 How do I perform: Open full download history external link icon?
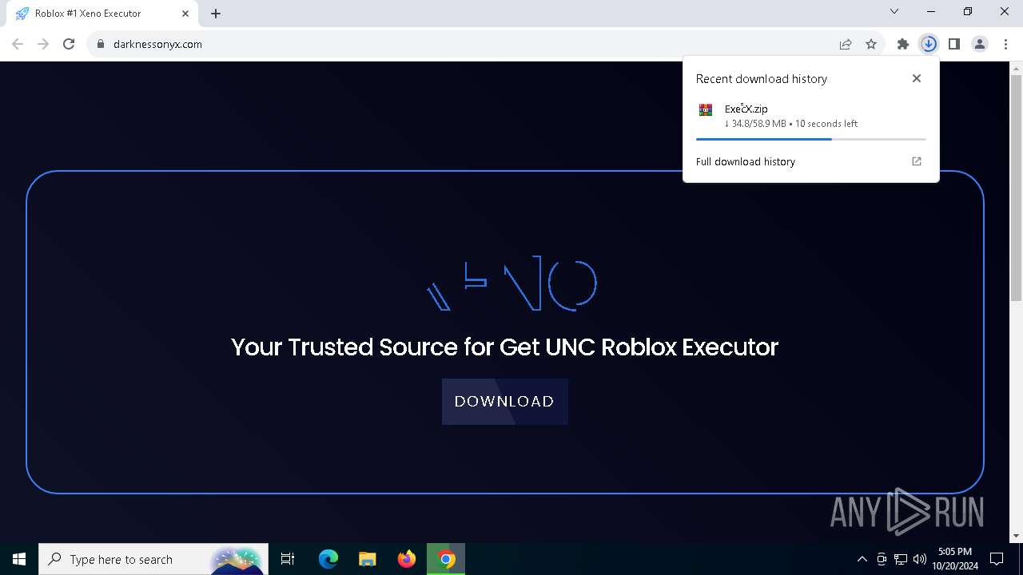click(x=917, y=161)
